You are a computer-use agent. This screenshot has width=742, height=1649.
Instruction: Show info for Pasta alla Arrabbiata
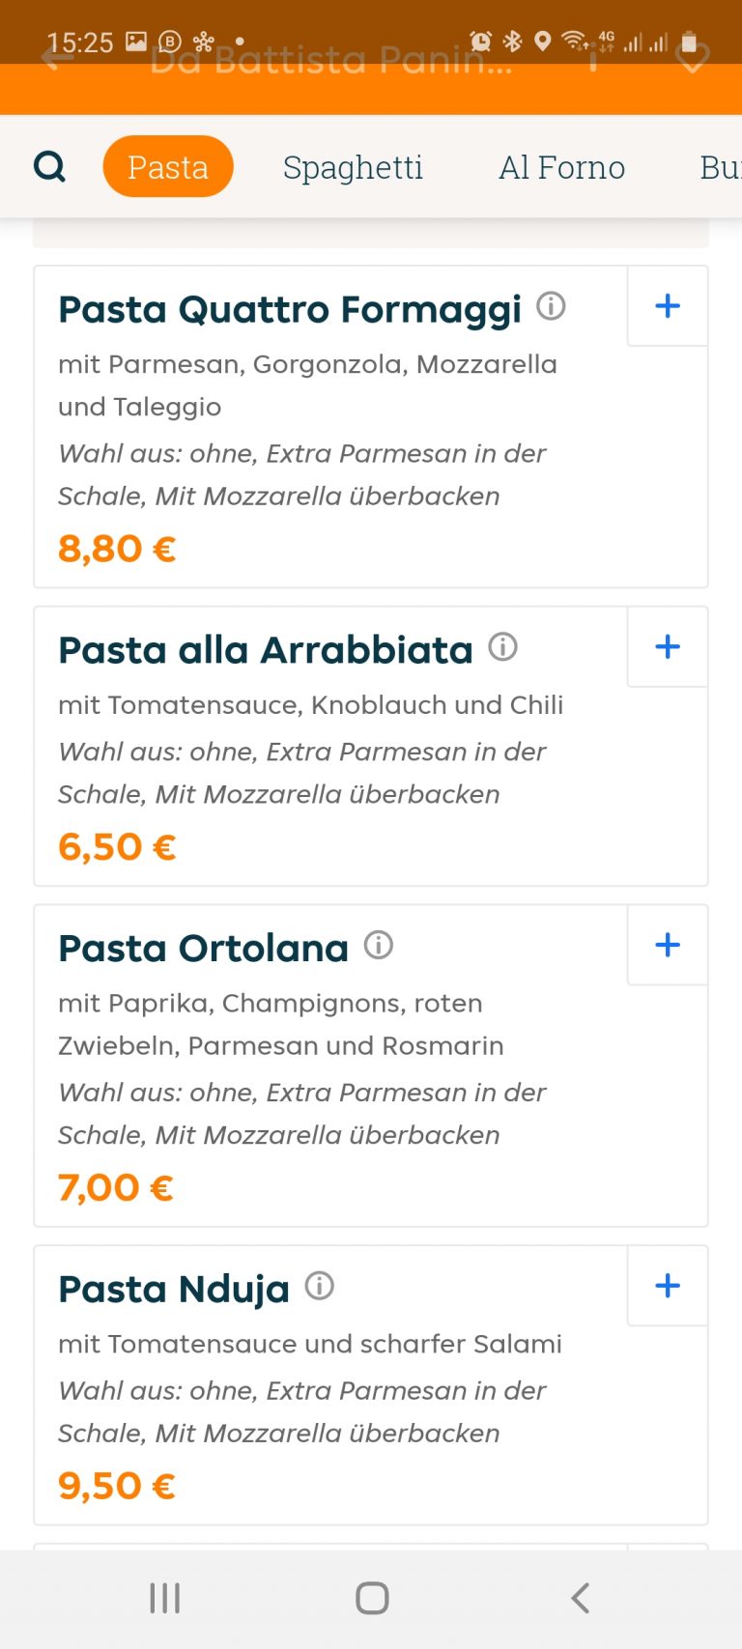(502, 646)
